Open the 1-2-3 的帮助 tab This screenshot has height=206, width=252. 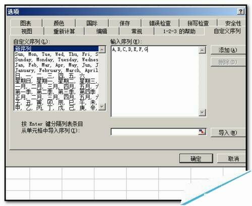pyautogui.click(x=179, y=31)
